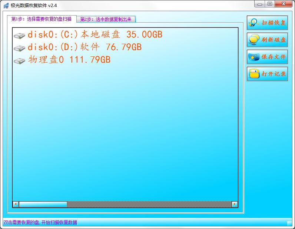Minimize the 极光数据恢复软件 window
Screen dimensions: 295x229
[x=260, y=4]
